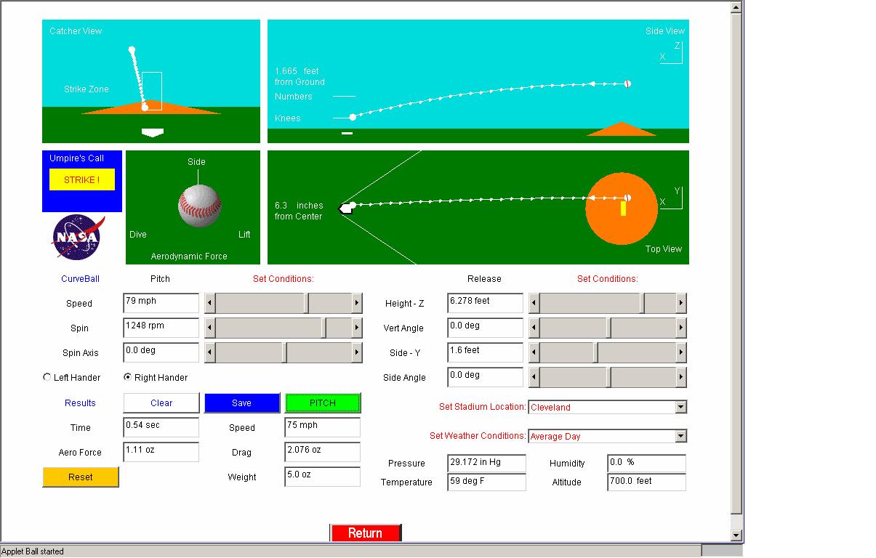The height and width of the screenshot is (558, 876).
Task: Click the Drag result field 2.076 oz
Action: (x=323, y=452)
